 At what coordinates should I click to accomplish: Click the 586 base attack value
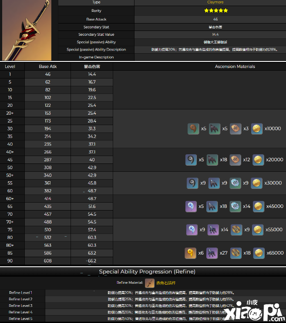(x=48, y=253)
